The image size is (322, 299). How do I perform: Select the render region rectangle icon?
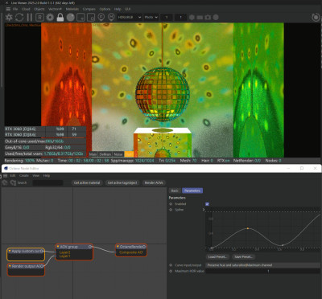pos(80,18)
